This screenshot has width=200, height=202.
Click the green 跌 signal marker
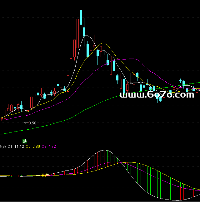pyautogui.click(x=25, y=141)
